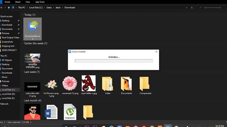Open VIDEO PROJECT folder in sidebar

[x=9, y=50]
